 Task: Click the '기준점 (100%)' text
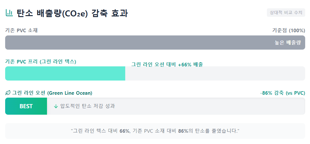[288, 31]
